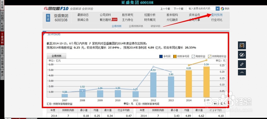Image resolution: width=267 pixels, height=119 pixels.
Task: Click the back-to-top chevron icon
Action: click(x=242, y=72)
